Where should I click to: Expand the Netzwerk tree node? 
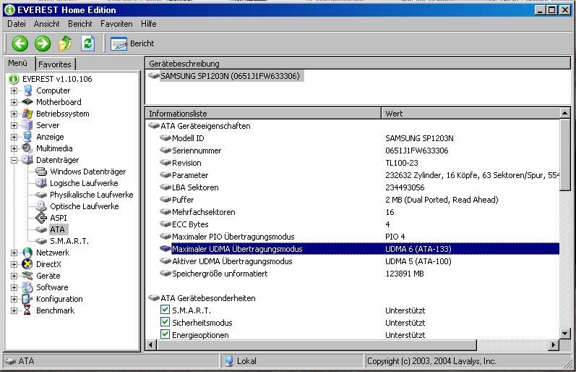click(x=14, y=253)
